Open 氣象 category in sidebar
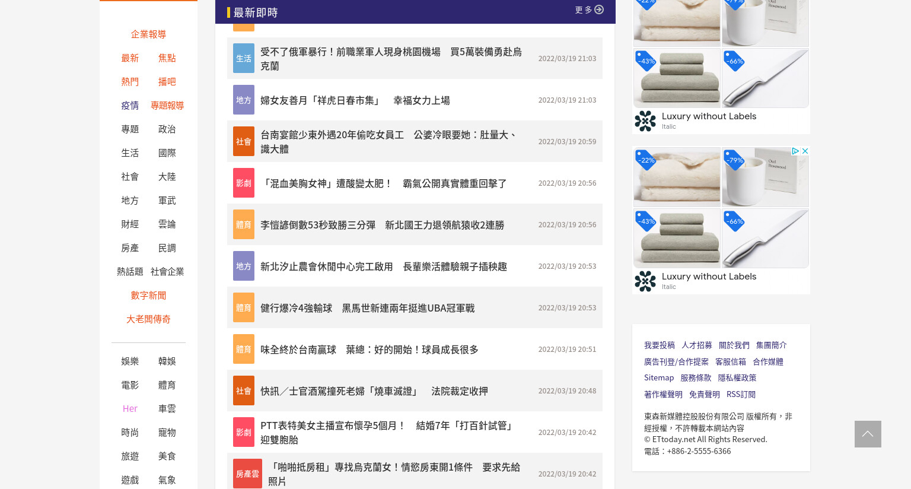 [x=167, y=480]
